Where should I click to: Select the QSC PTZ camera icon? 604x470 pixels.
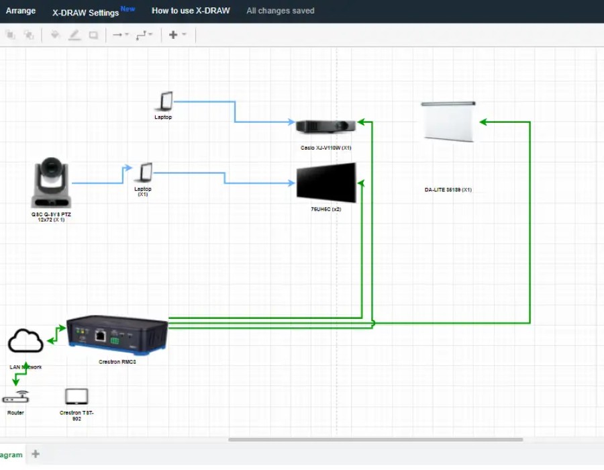tap(51, 183)
